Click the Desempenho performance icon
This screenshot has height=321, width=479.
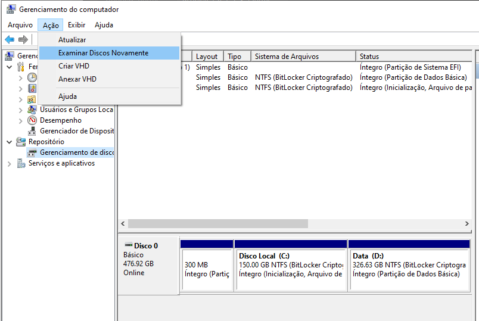click(x=32, y=120)
